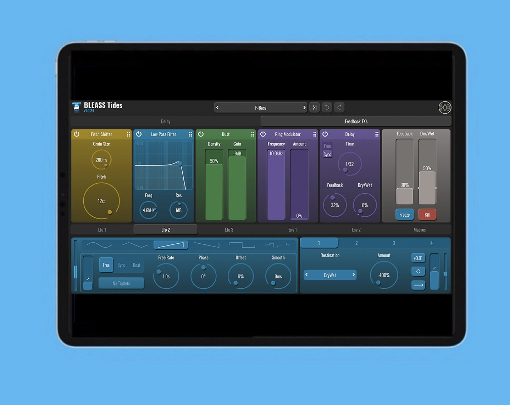Open the Macros tab
The height and width of the screenshot is (405, 510).
click(420, 229)
